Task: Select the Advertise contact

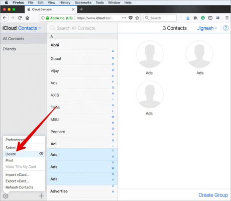Action: click(x=82, y=191)
